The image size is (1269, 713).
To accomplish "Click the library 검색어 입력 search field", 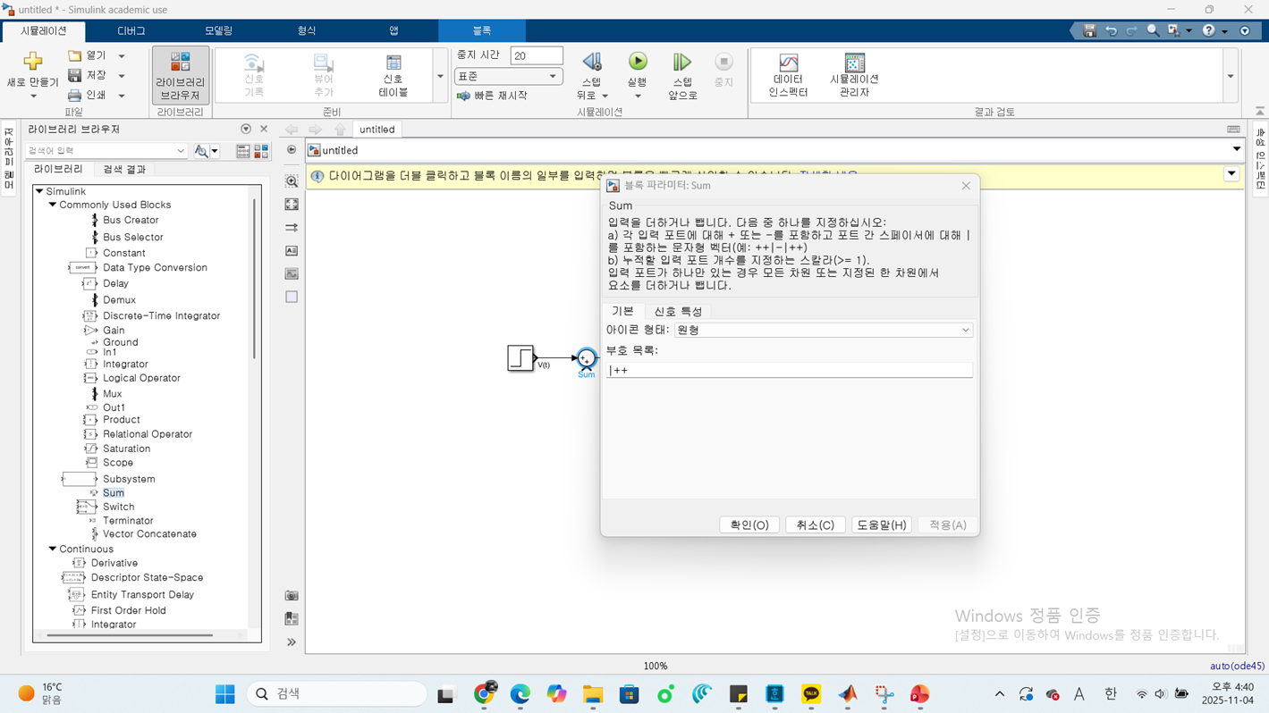I will click(x=106, y=151).
